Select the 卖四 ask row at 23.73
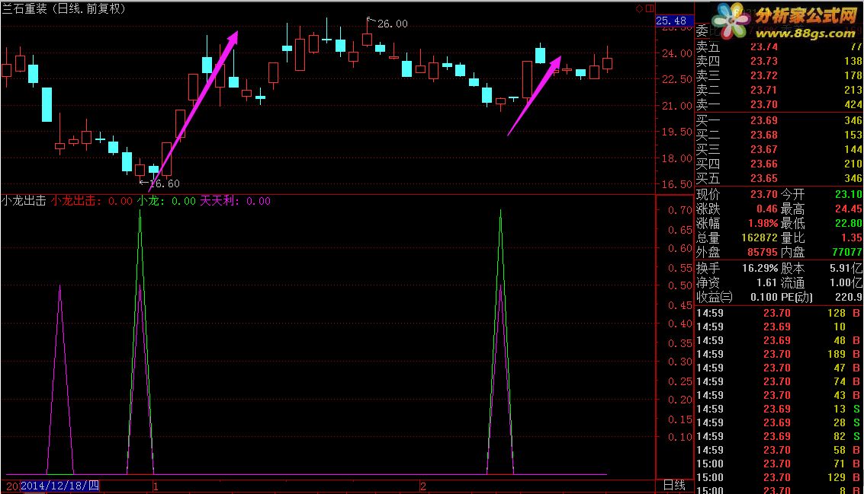 (779, 61)
